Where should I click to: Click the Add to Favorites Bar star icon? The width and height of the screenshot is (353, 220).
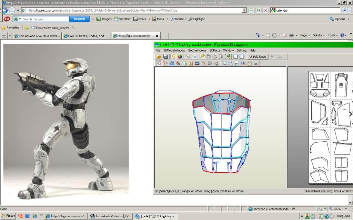27,27
